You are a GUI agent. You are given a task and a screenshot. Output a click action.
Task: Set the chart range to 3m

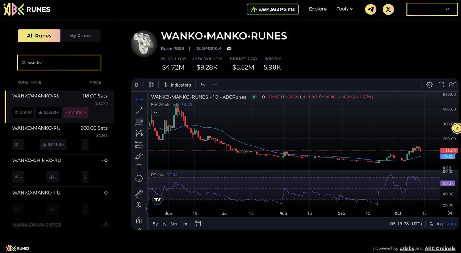coord(174,224)
